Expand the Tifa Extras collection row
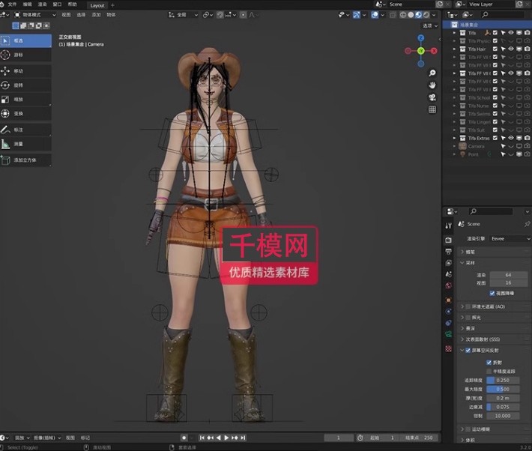 click(454, 138)
